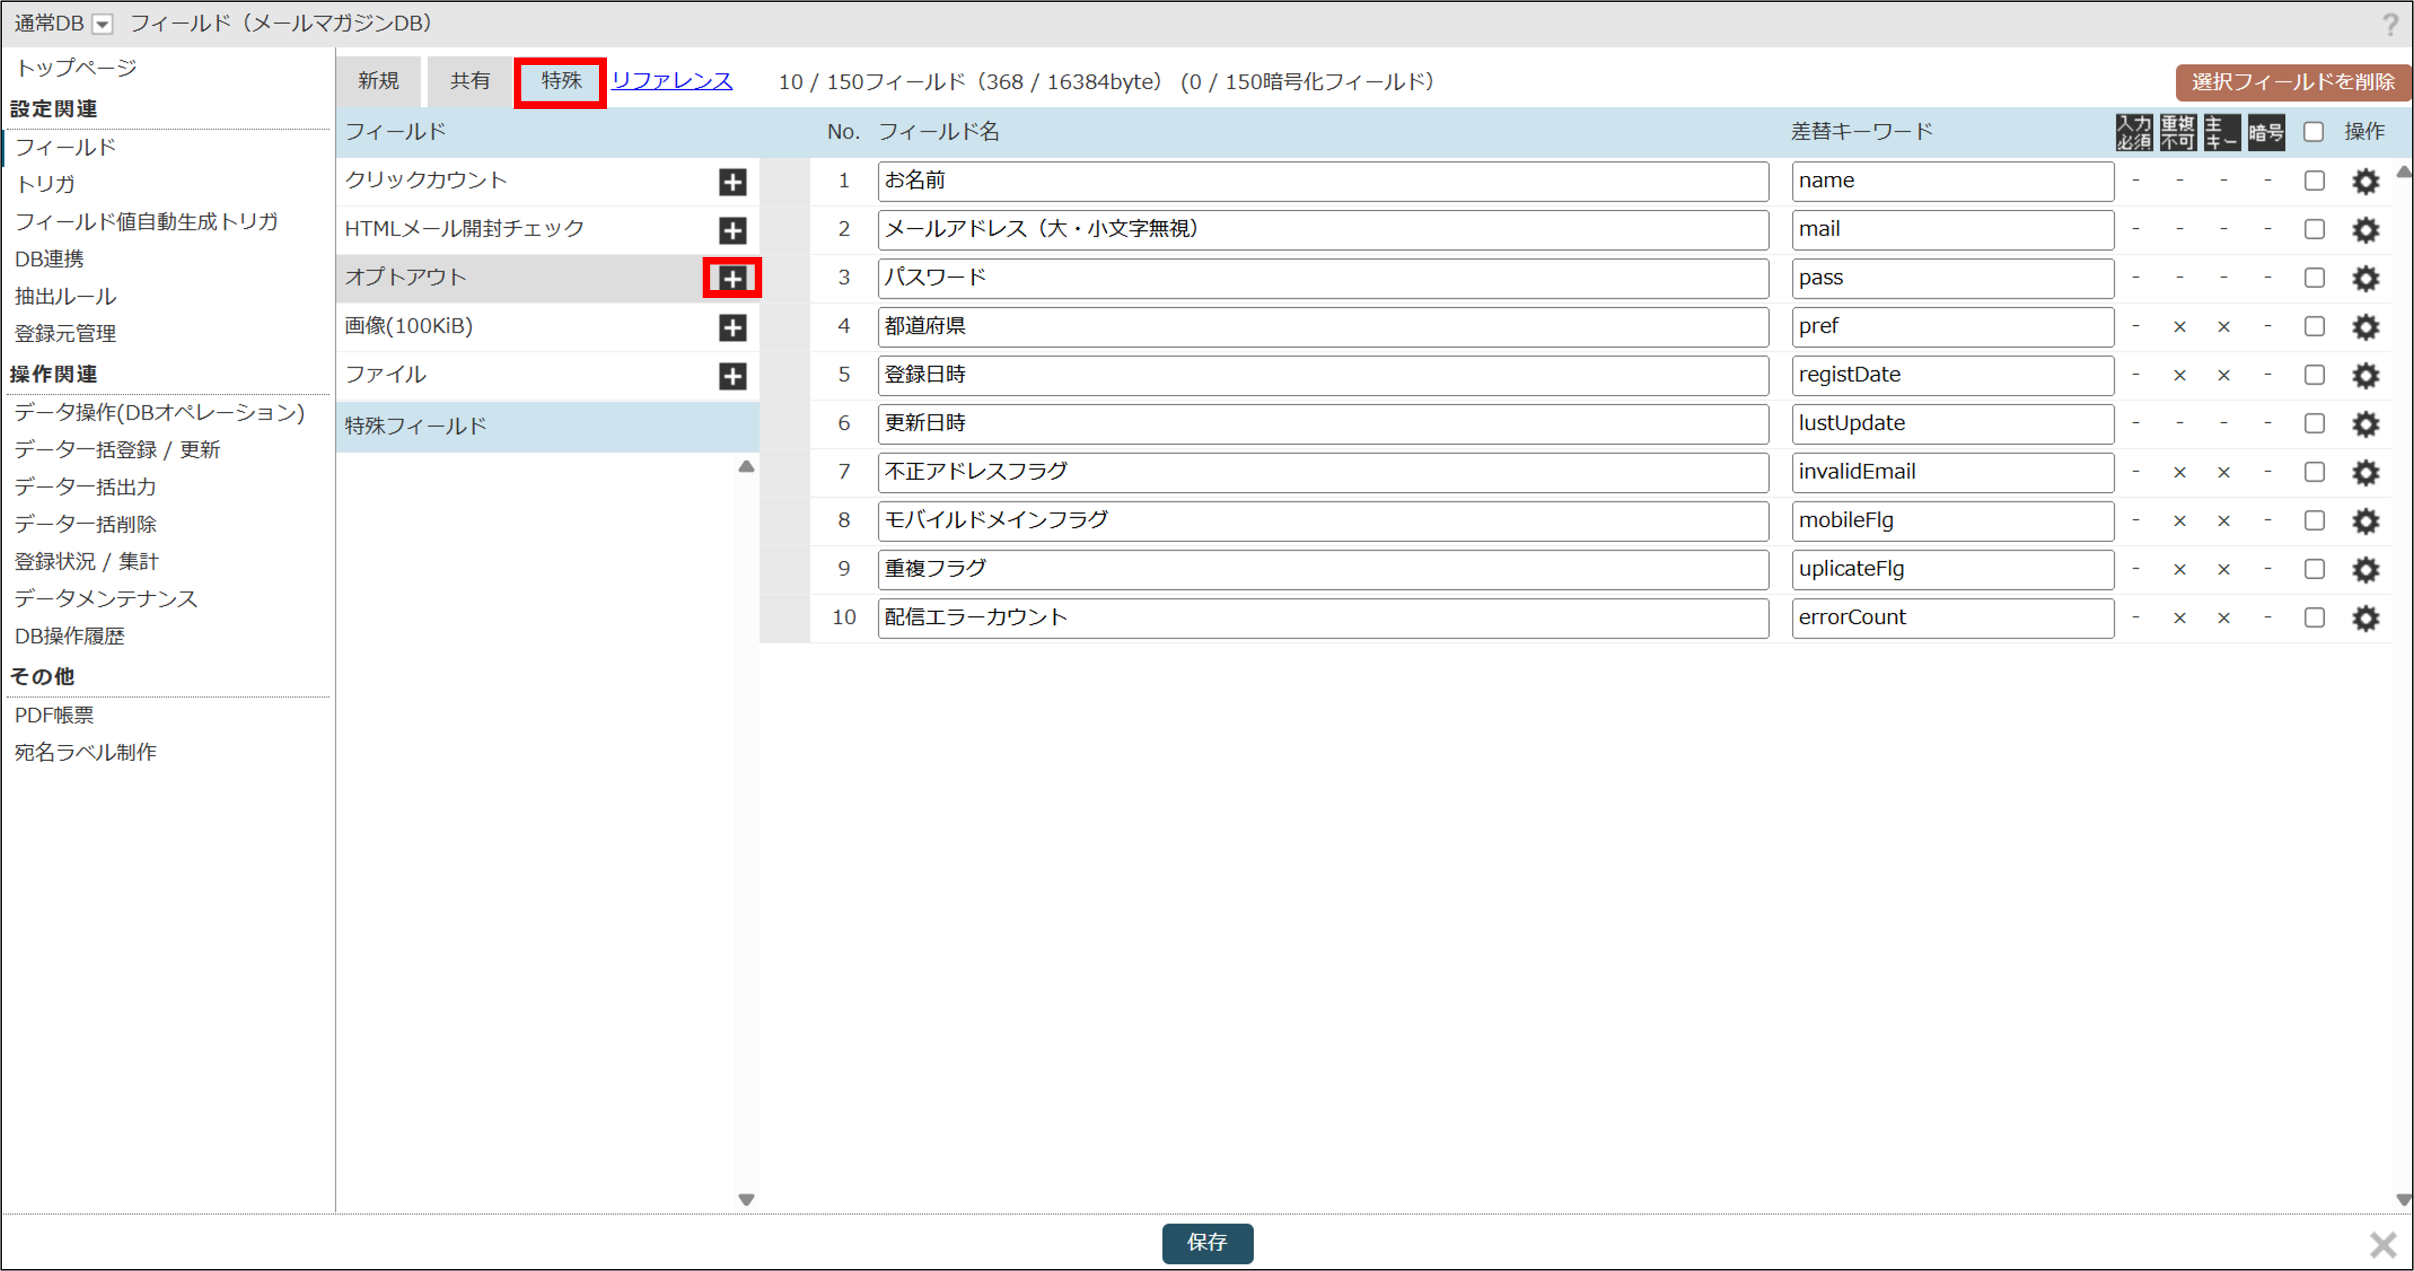Add the ファイル field with plus icon

732,376
